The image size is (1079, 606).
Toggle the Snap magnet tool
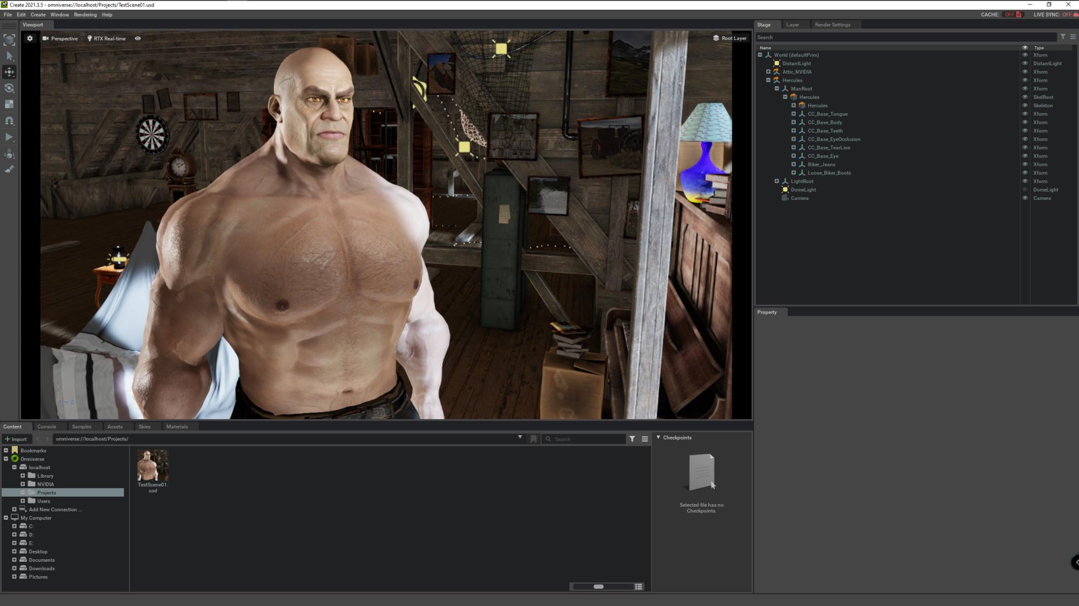point(9,121)
